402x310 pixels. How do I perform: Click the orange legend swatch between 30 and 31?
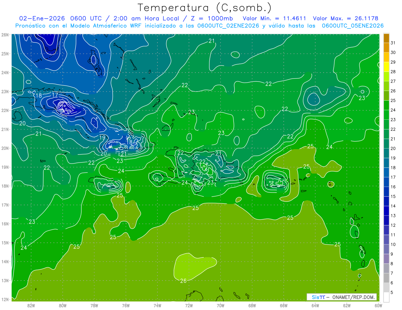(x=386, y=47)
